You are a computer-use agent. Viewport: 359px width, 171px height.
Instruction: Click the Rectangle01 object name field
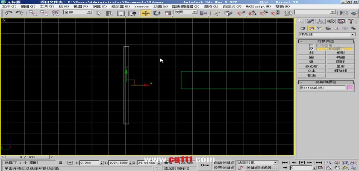pos(323,88)
